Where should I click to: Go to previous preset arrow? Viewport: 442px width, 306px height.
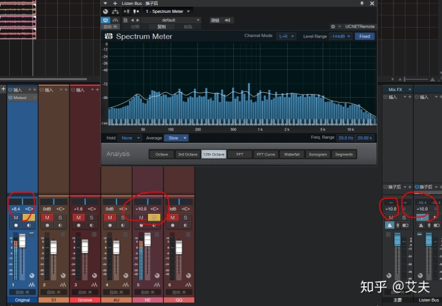tap(132, 20)
